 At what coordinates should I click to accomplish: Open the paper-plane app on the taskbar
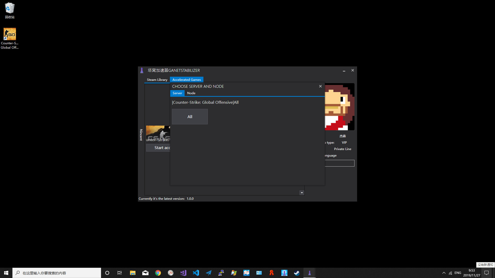click(209, 273)
